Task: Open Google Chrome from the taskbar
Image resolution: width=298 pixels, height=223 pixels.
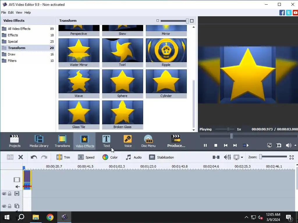Action: 50,217
